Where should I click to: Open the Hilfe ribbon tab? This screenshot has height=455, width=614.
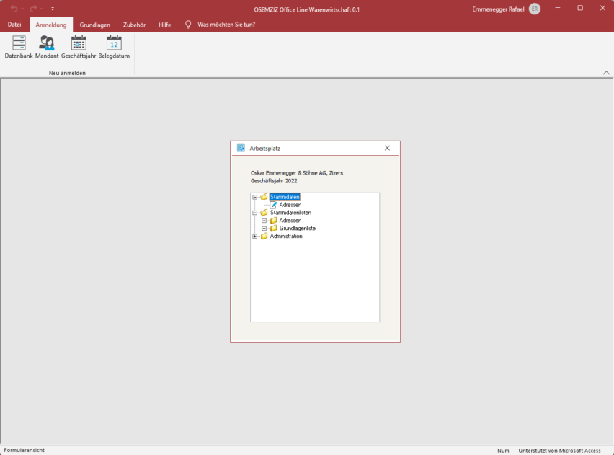(x=165, y=25)
